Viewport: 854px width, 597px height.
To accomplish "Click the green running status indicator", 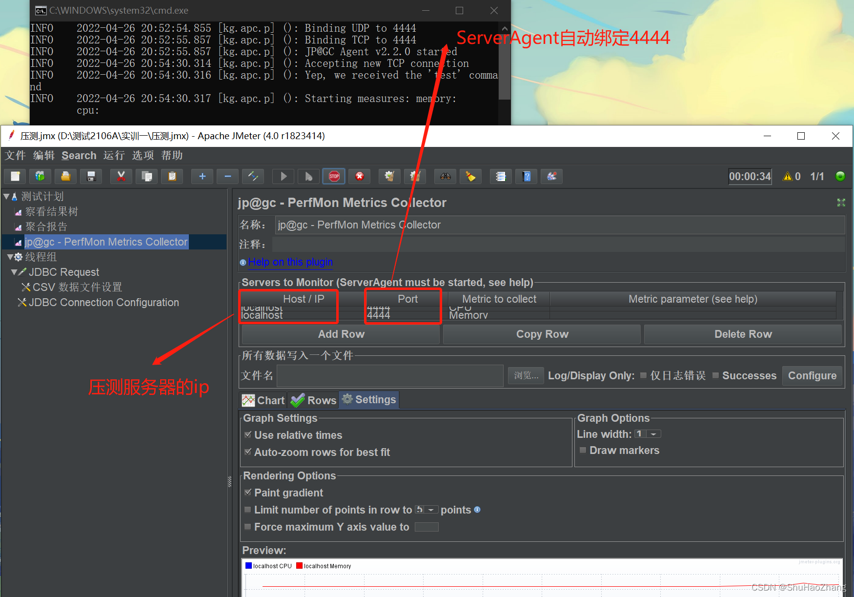I will click(840, 176).
